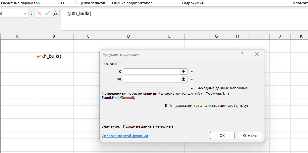Open the Расчётные параметры ribbon group

[x=21, y=3]
